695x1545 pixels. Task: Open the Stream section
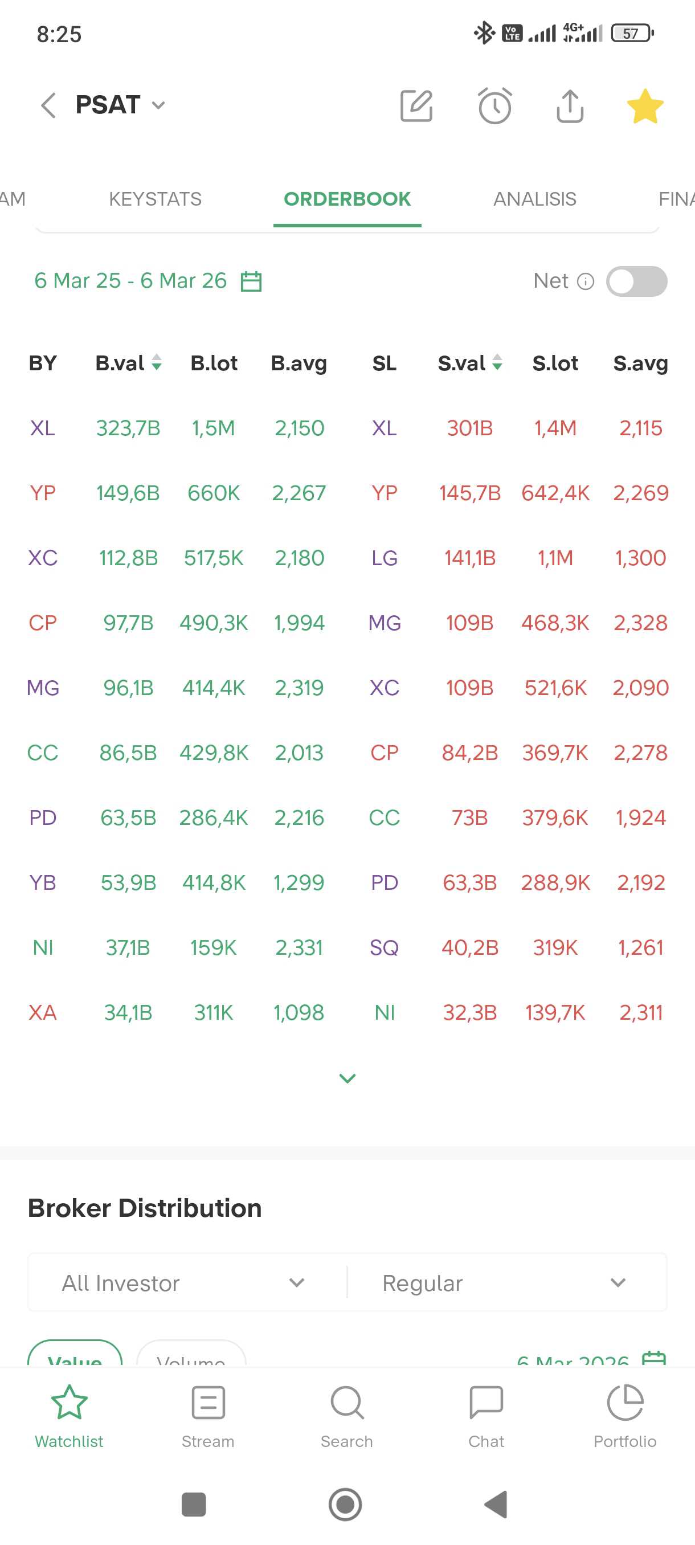click(208, 1416)
